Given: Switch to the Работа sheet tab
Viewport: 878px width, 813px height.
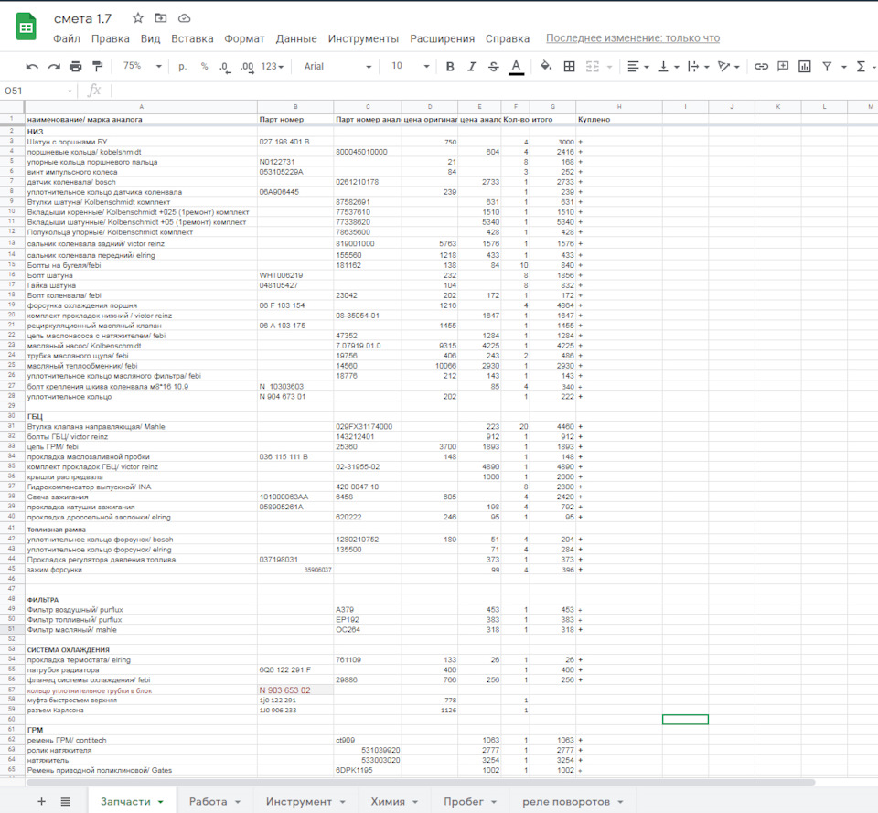Looking at the screenshot, I should tap(214, 801).
